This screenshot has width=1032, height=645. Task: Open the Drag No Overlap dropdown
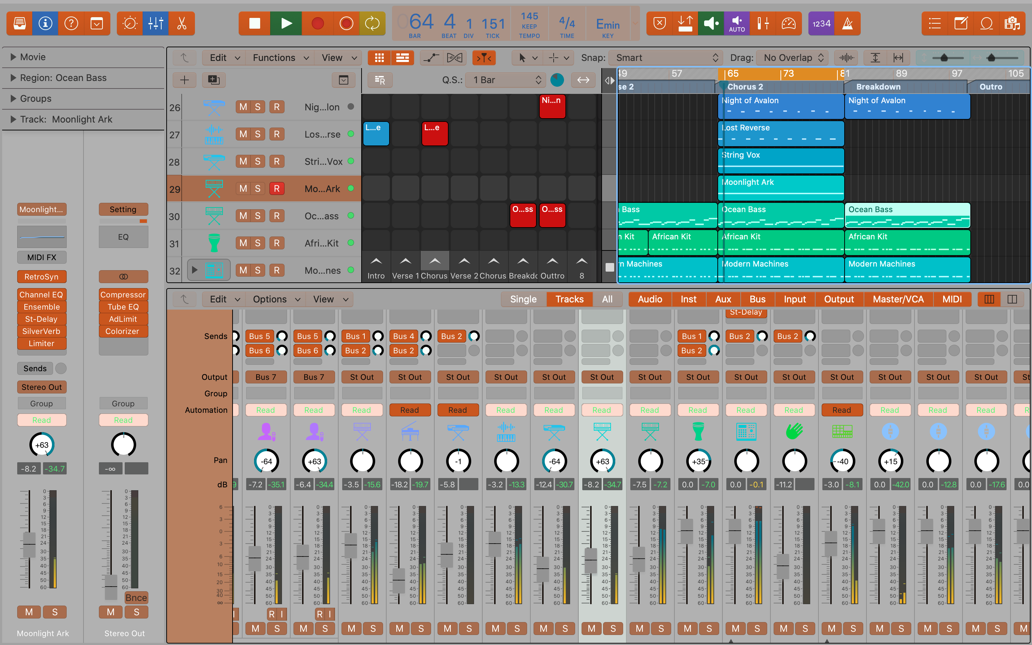(x=793, y=58)
